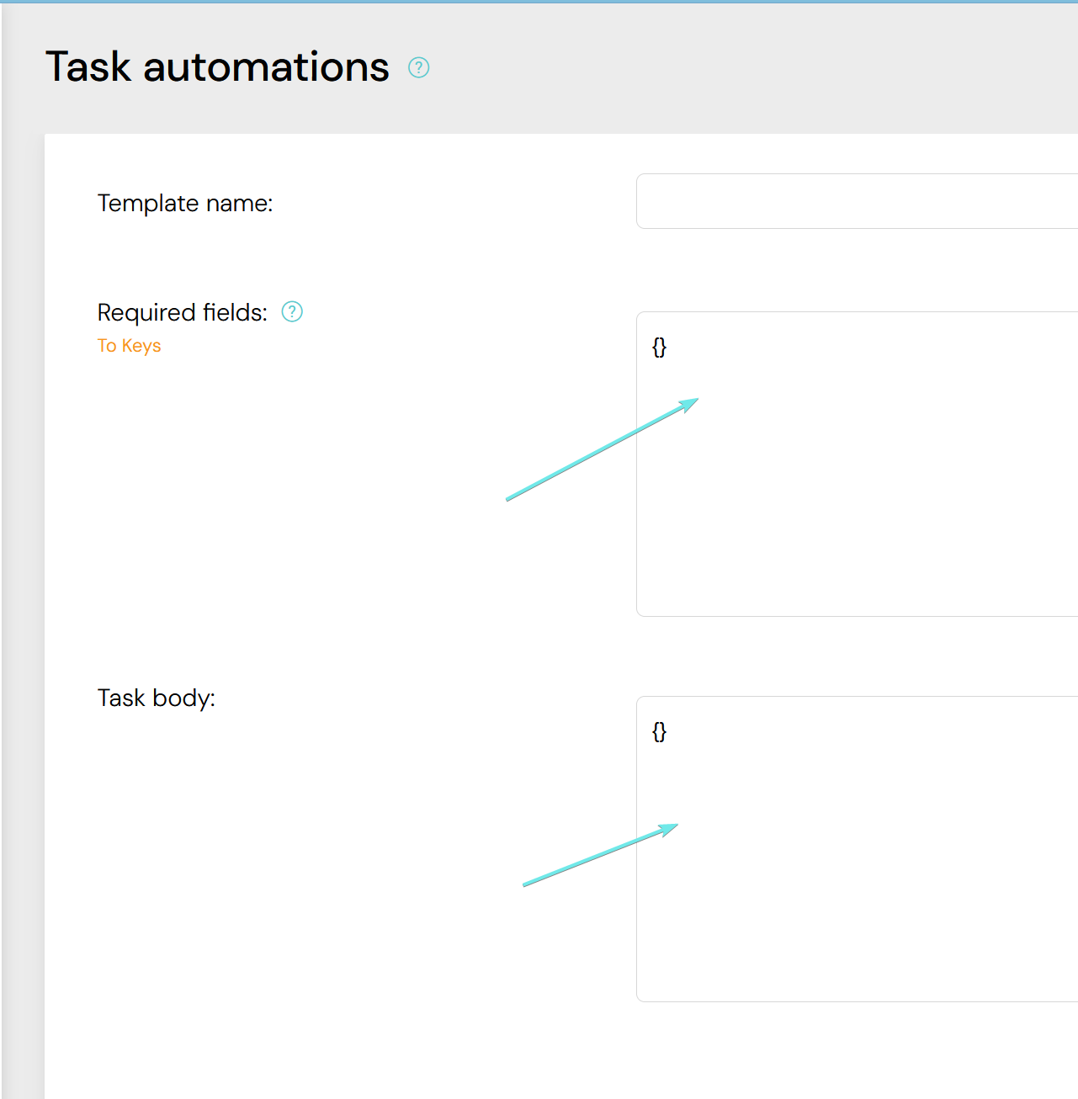Click the Task body label
This screenshot has width=1078, height=1099.
coord(157,698)
